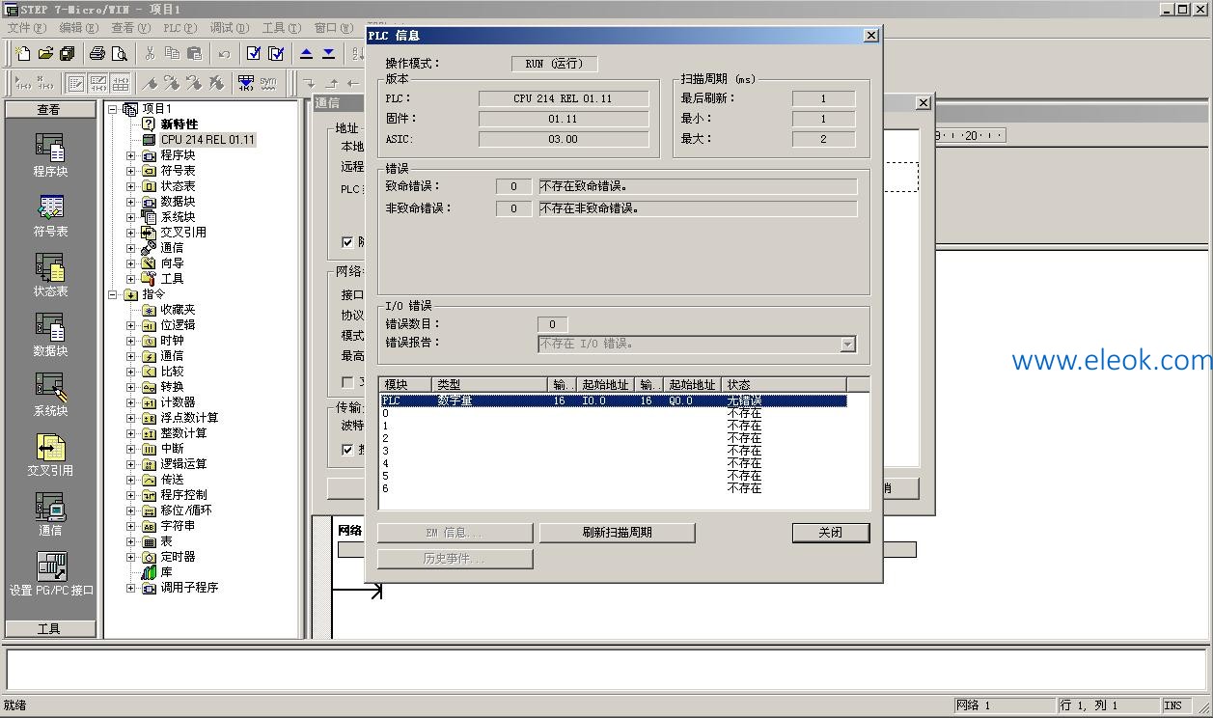Image resolution: width=1213 pixels, height=718 pixels.
Task: Select CPU 214 REL 01.11 in the tree
Action: [x=207, y=140]
